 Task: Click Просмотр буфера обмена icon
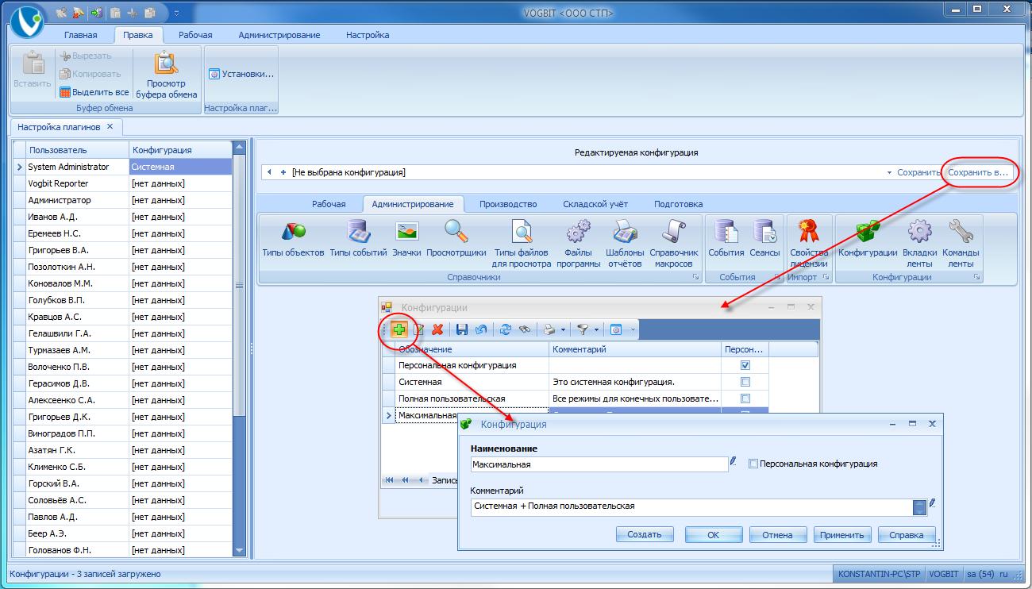(167, 75)
